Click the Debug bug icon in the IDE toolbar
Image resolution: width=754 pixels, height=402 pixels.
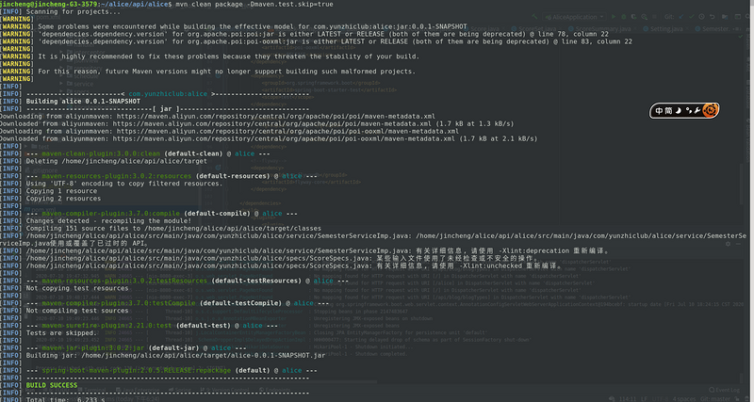pos(624,17)
